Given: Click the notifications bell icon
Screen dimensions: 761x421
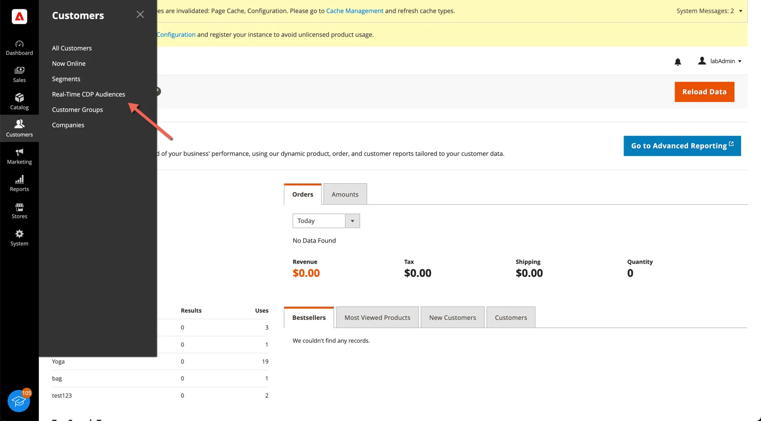Looking at the screenshot, I should [x=678, y=62].
